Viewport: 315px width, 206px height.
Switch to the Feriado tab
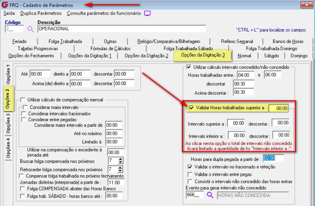click(19, 42)
